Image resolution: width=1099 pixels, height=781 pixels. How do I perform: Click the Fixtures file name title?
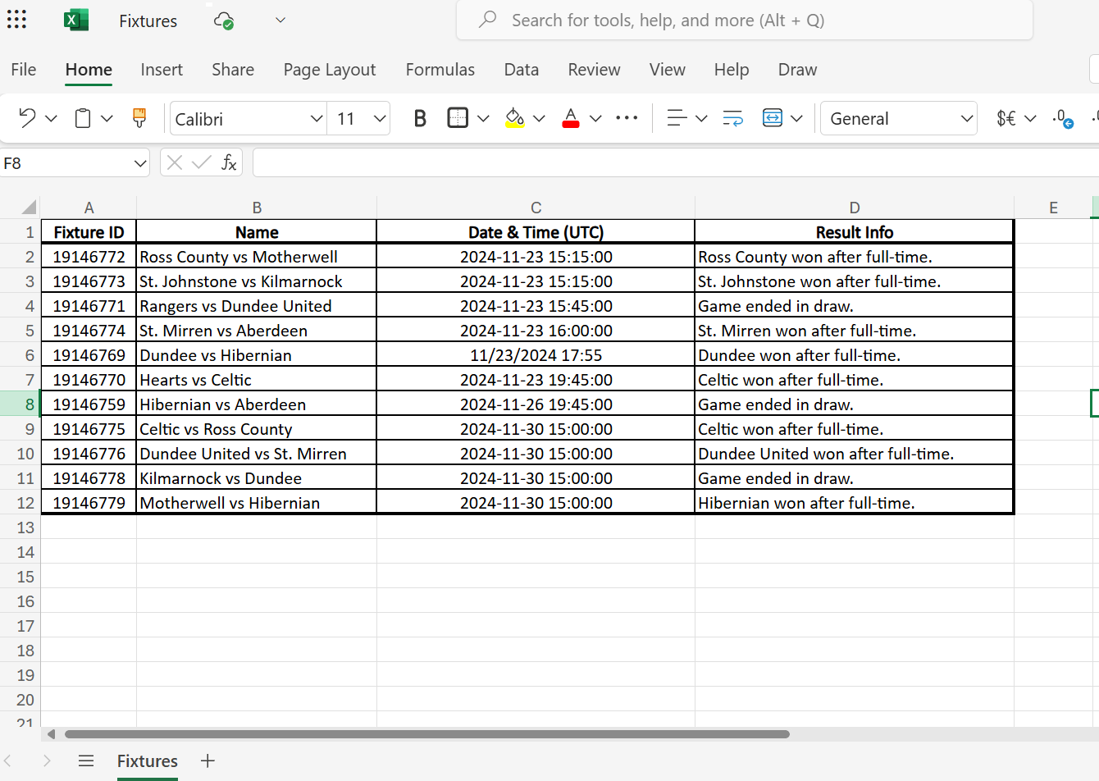click(x=148, y=21)
